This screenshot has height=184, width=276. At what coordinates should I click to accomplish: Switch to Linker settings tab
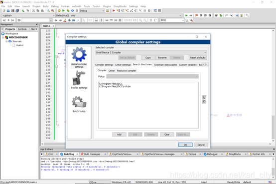click(123, 65)
